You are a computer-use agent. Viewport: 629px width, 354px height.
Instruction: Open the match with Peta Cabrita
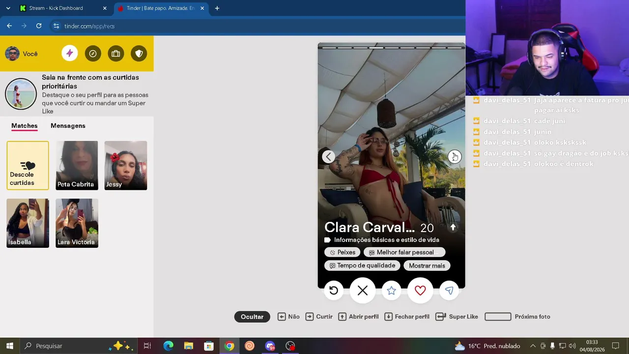click(x=77, y=165)
